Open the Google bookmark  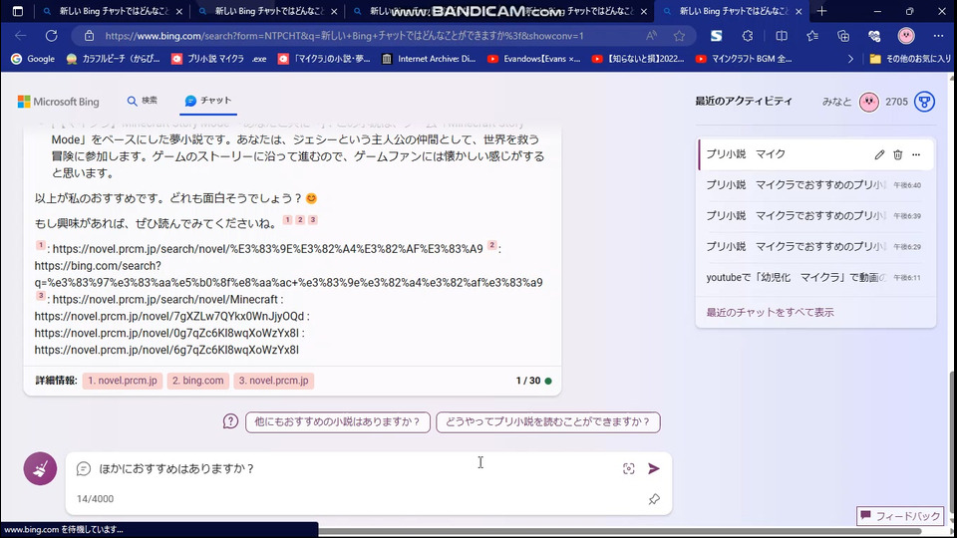[33, 59]
